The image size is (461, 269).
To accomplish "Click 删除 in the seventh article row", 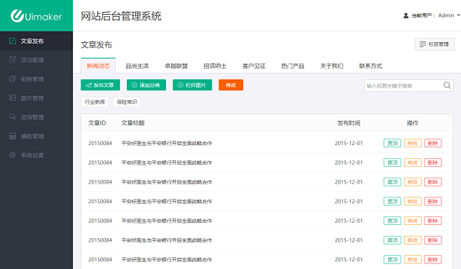I will point(433,260).
